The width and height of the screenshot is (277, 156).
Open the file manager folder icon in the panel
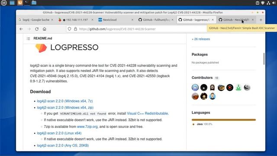[34, 3]
